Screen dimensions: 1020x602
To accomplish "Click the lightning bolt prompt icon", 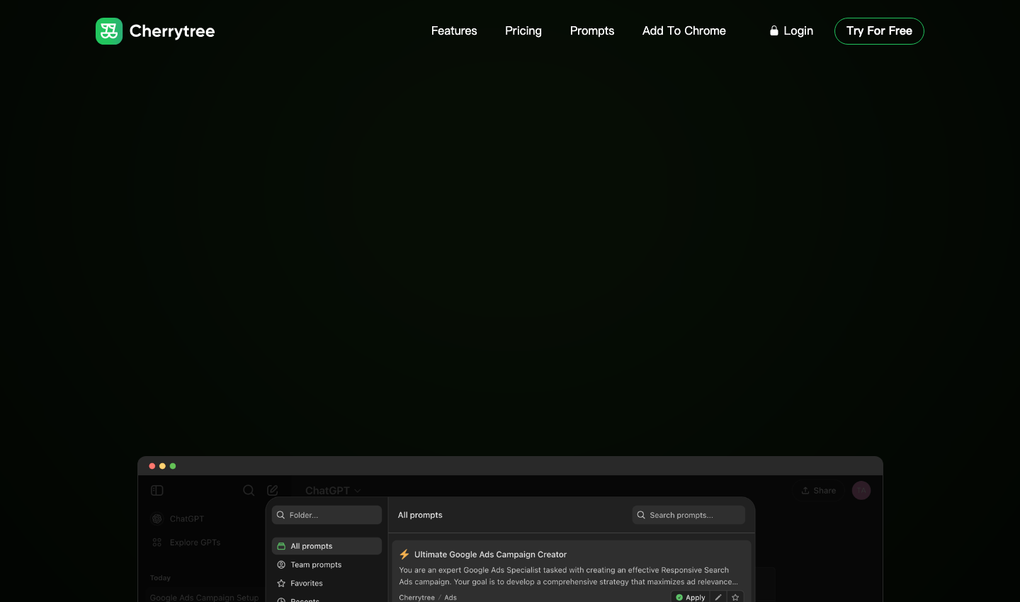I will coord(404,555).
